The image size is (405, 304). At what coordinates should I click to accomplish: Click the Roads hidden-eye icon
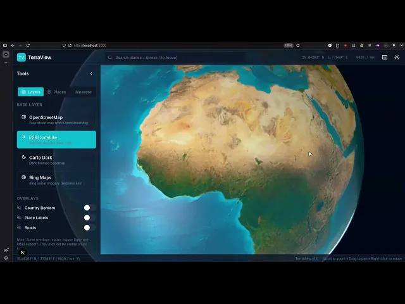coord(19,228)
